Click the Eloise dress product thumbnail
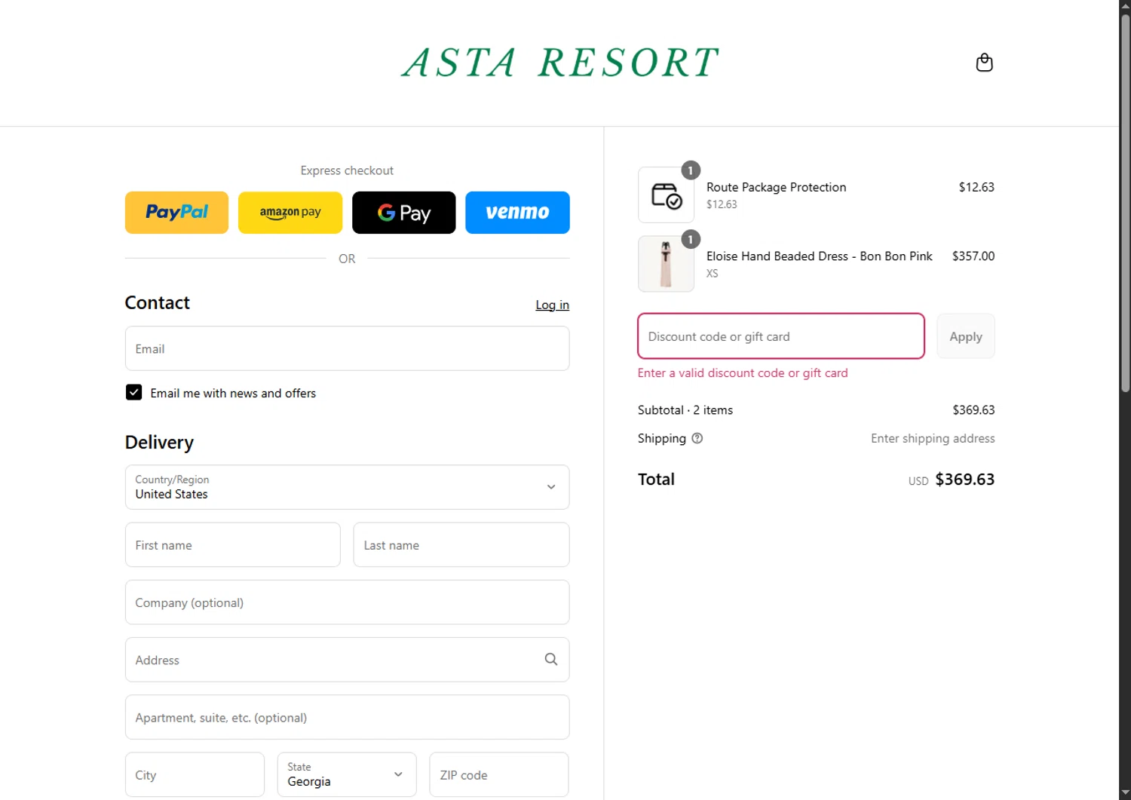Screen dimensions: 1131x800 [666, 264]
